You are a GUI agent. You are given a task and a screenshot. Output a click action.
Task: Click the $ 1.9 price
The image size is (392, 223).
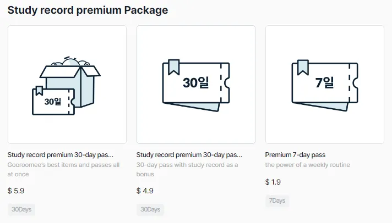(273, 182)
